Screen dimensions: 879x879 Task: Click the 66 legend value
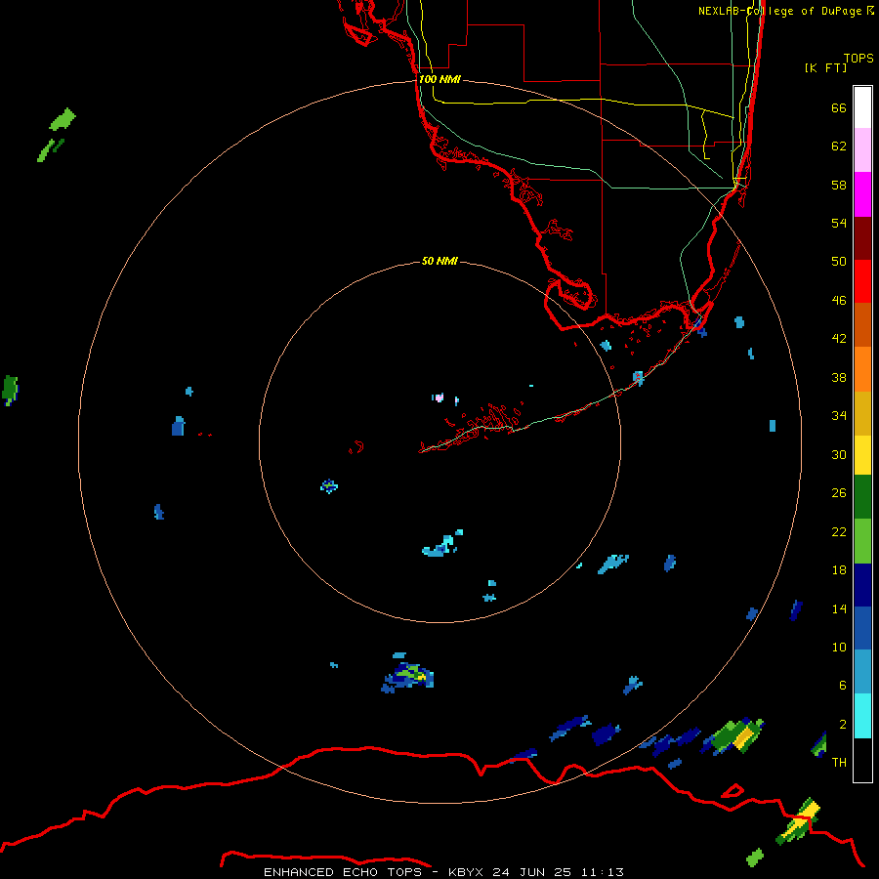pyautogui.click(x=839, y=107)
